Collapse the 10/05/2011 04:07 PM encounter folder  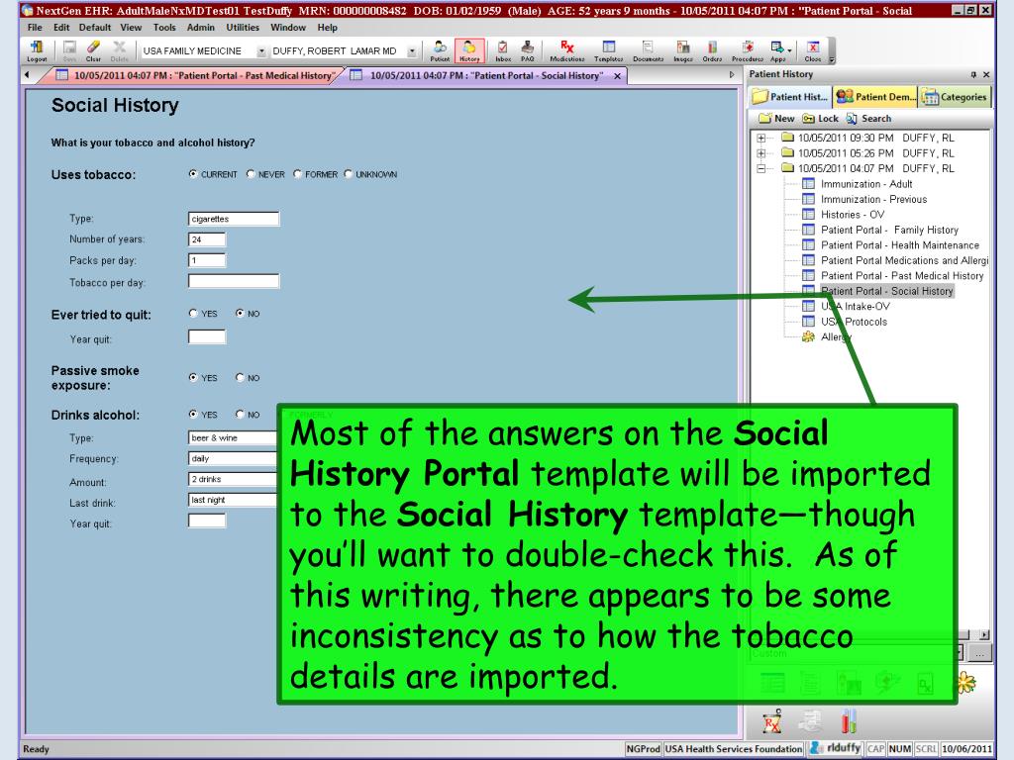[761, 168]
